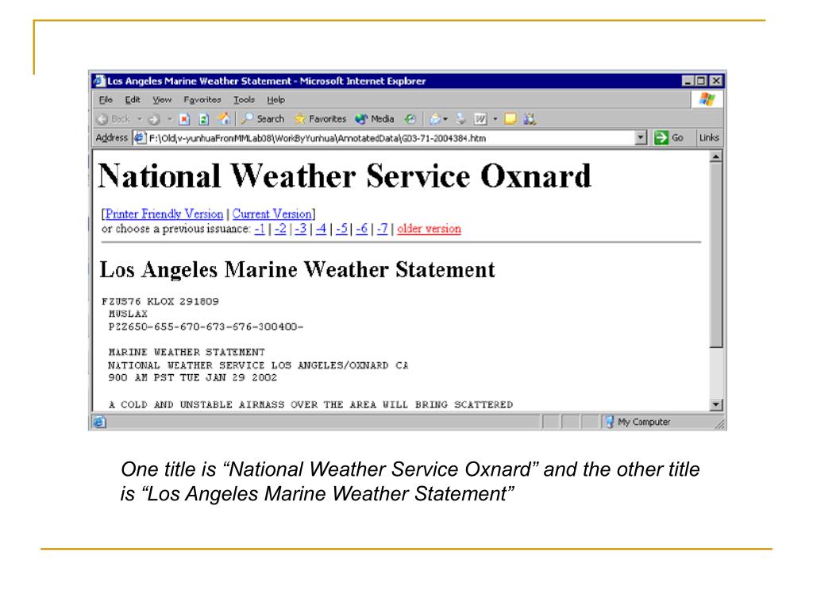Open the Address bar dropdown list
813x610 pixels.
pos(641,137)
